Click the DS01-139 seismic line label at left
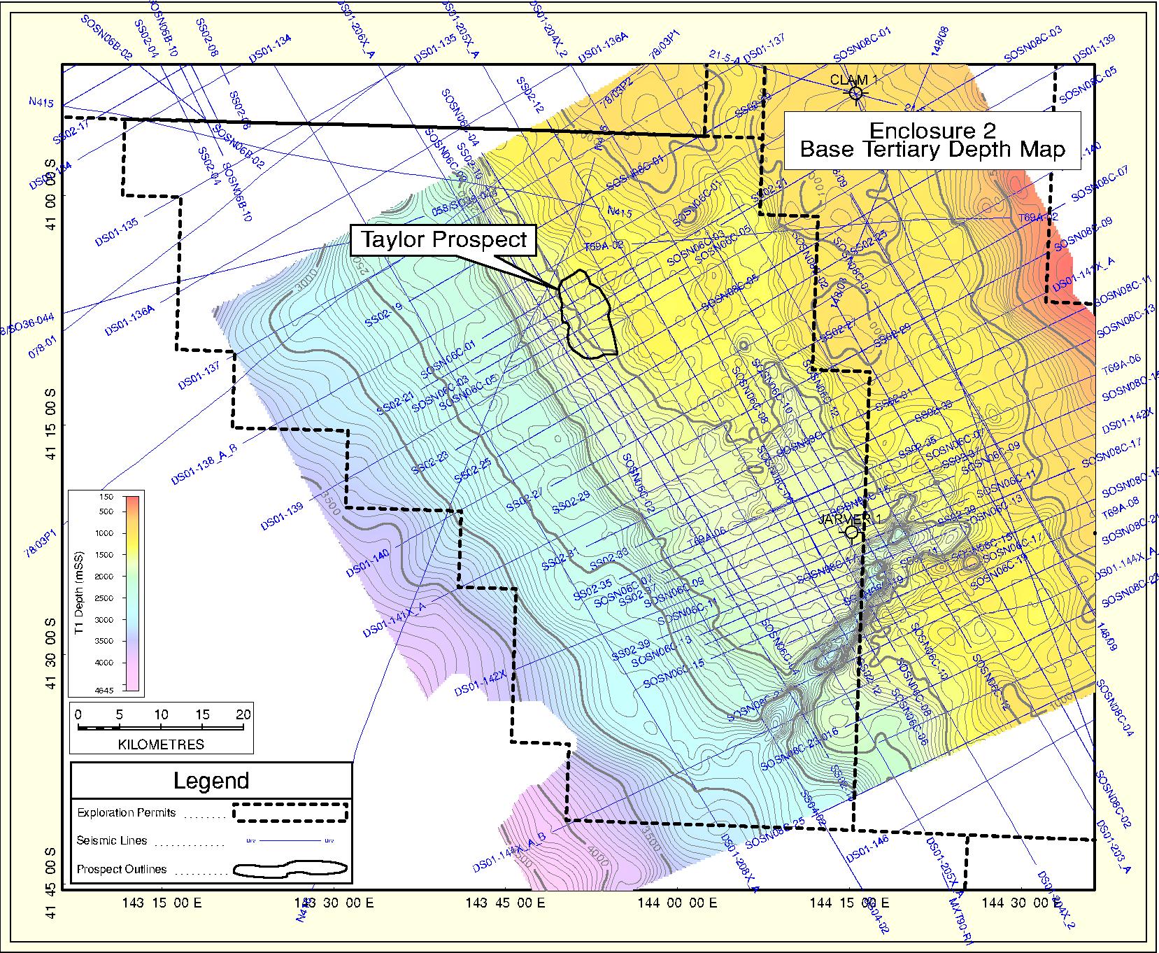Screen dimensions: 1159x953 tap(283, 518)
